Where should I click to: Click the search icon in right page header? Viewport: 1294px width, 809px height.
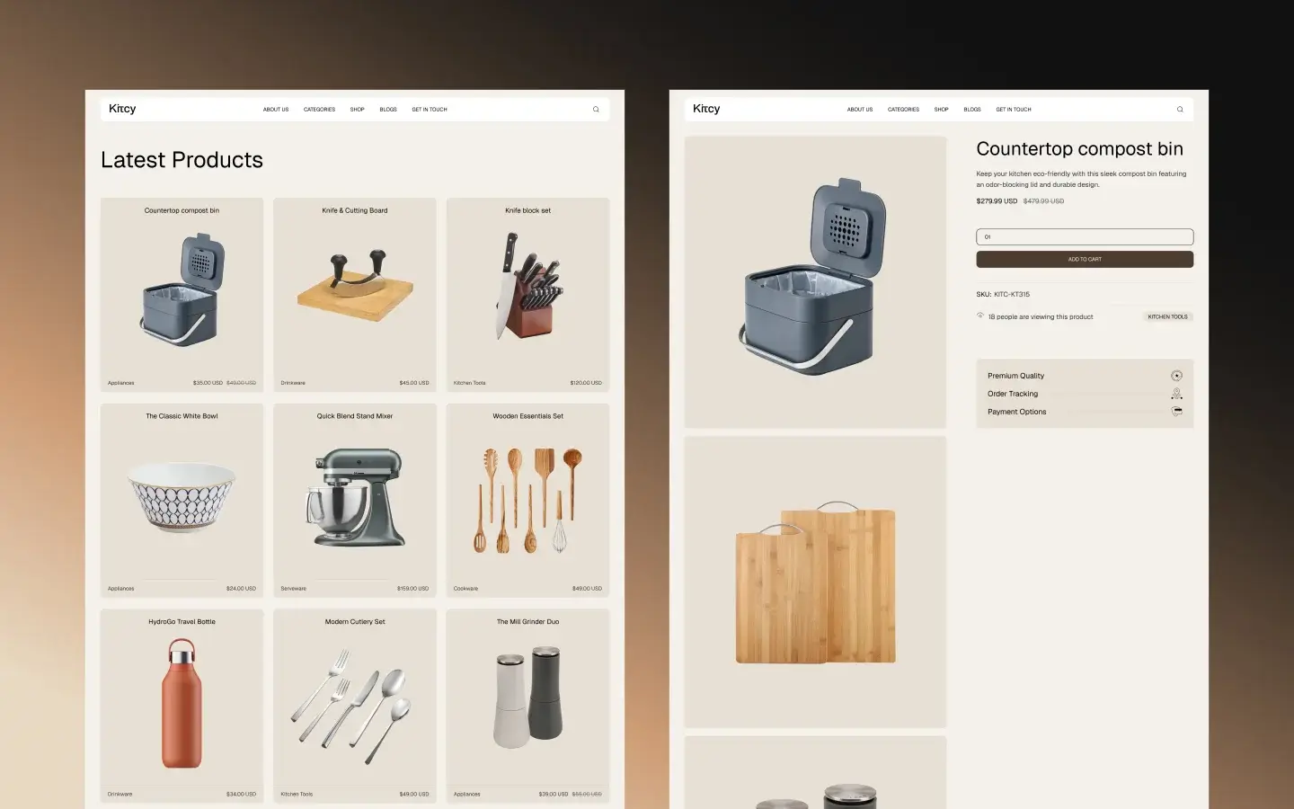coord(1180,110)
